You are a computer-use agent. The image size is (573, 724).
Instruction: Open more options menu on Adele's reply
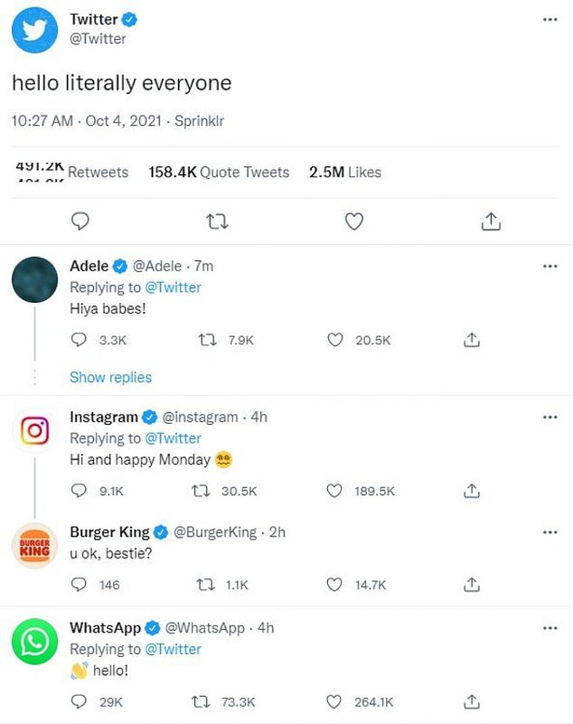click(x=549, y=267)
